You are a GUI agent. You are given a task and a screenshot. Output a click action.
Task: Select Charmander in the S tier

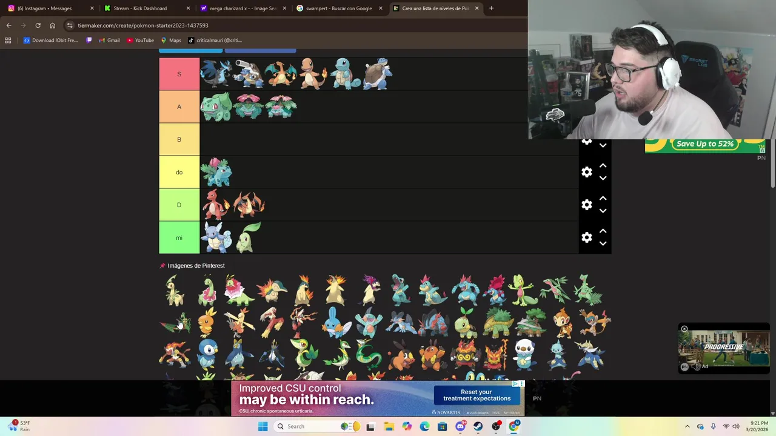click(313, 74)
